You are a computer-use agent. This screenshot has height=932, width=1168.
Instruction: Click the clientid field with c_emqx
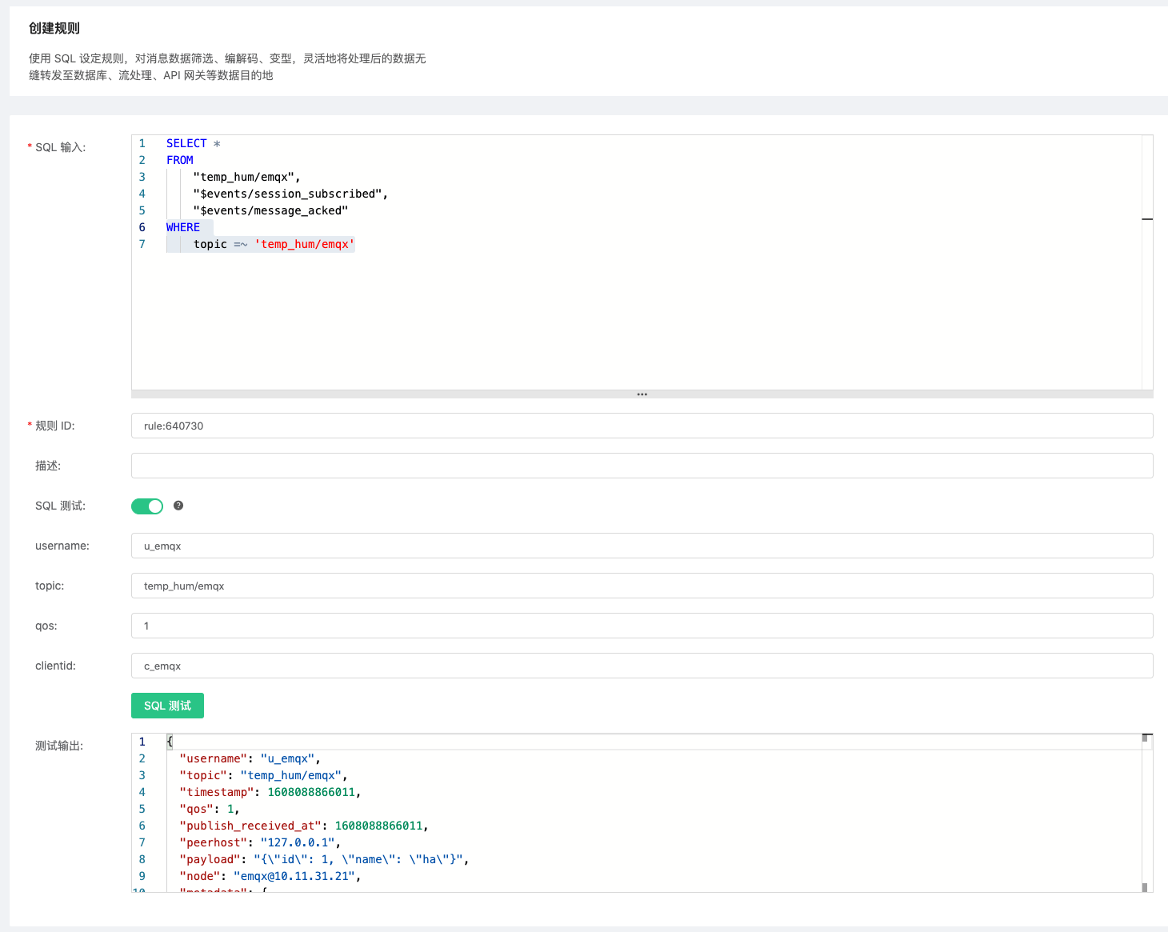(641, 666)
